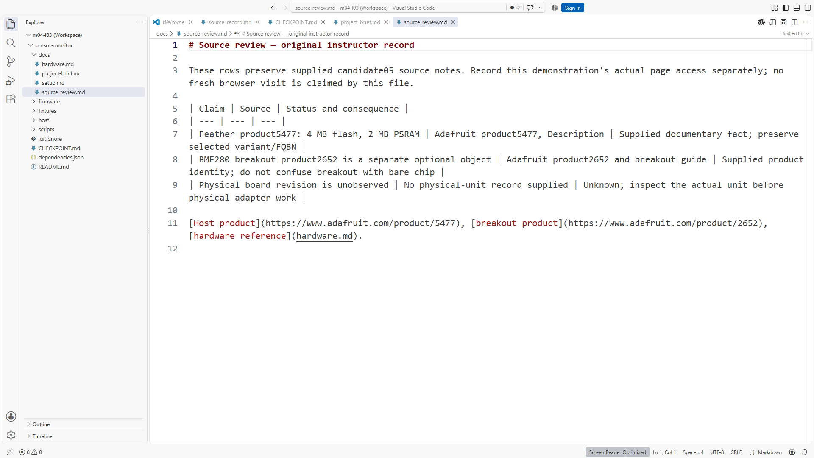Toggle the bottom panel visibility
The height and width of the screenshot is (458, 814).
tap(797, 8)
